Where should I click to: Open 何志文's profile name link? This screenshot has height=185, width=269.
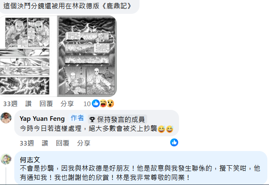30,160
